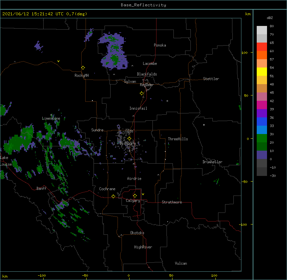287x280 pixels.
Task: Select the Calgary label
Action: 133,201
